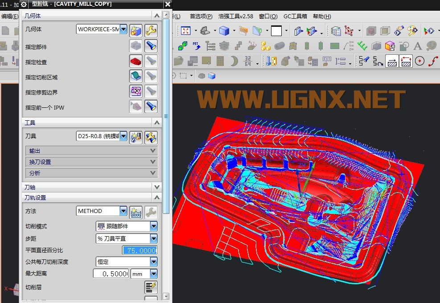Open the 步距 % 刀具平直 dropdown

point(154,239)
